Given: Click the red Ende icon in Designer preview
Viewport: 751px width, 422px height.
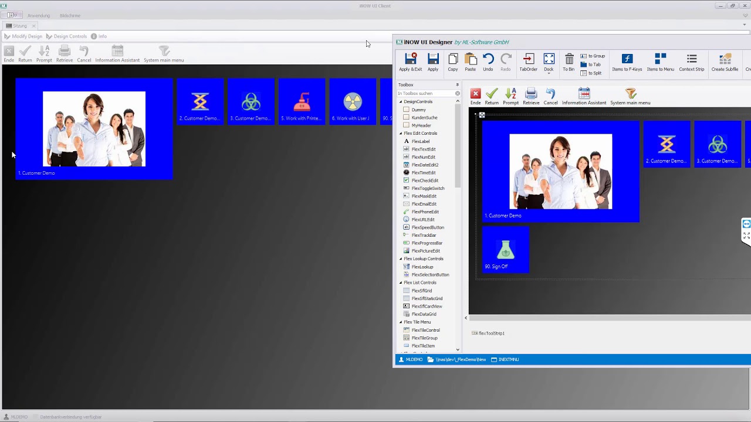Looking at the screenshot, I should coord(476,93).
